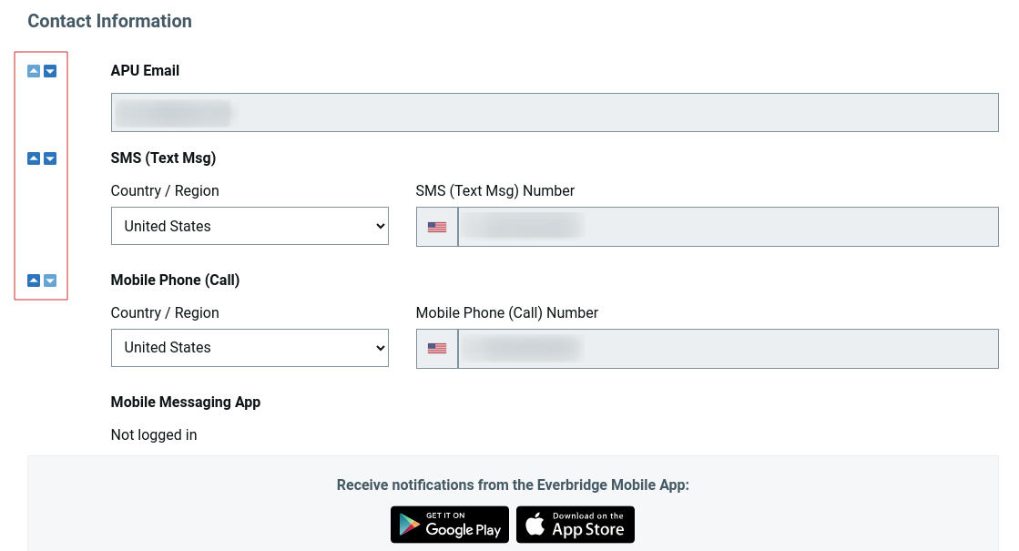
Task: Click the US flag beside SMS number
Action: tap(437, 227)
